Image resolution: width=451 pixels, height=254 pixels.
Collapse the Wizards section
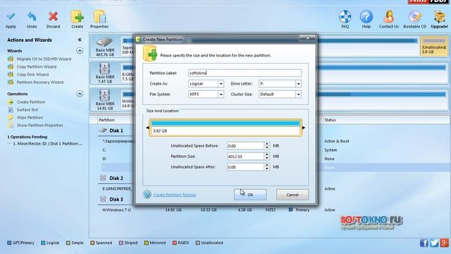(80, 51)
